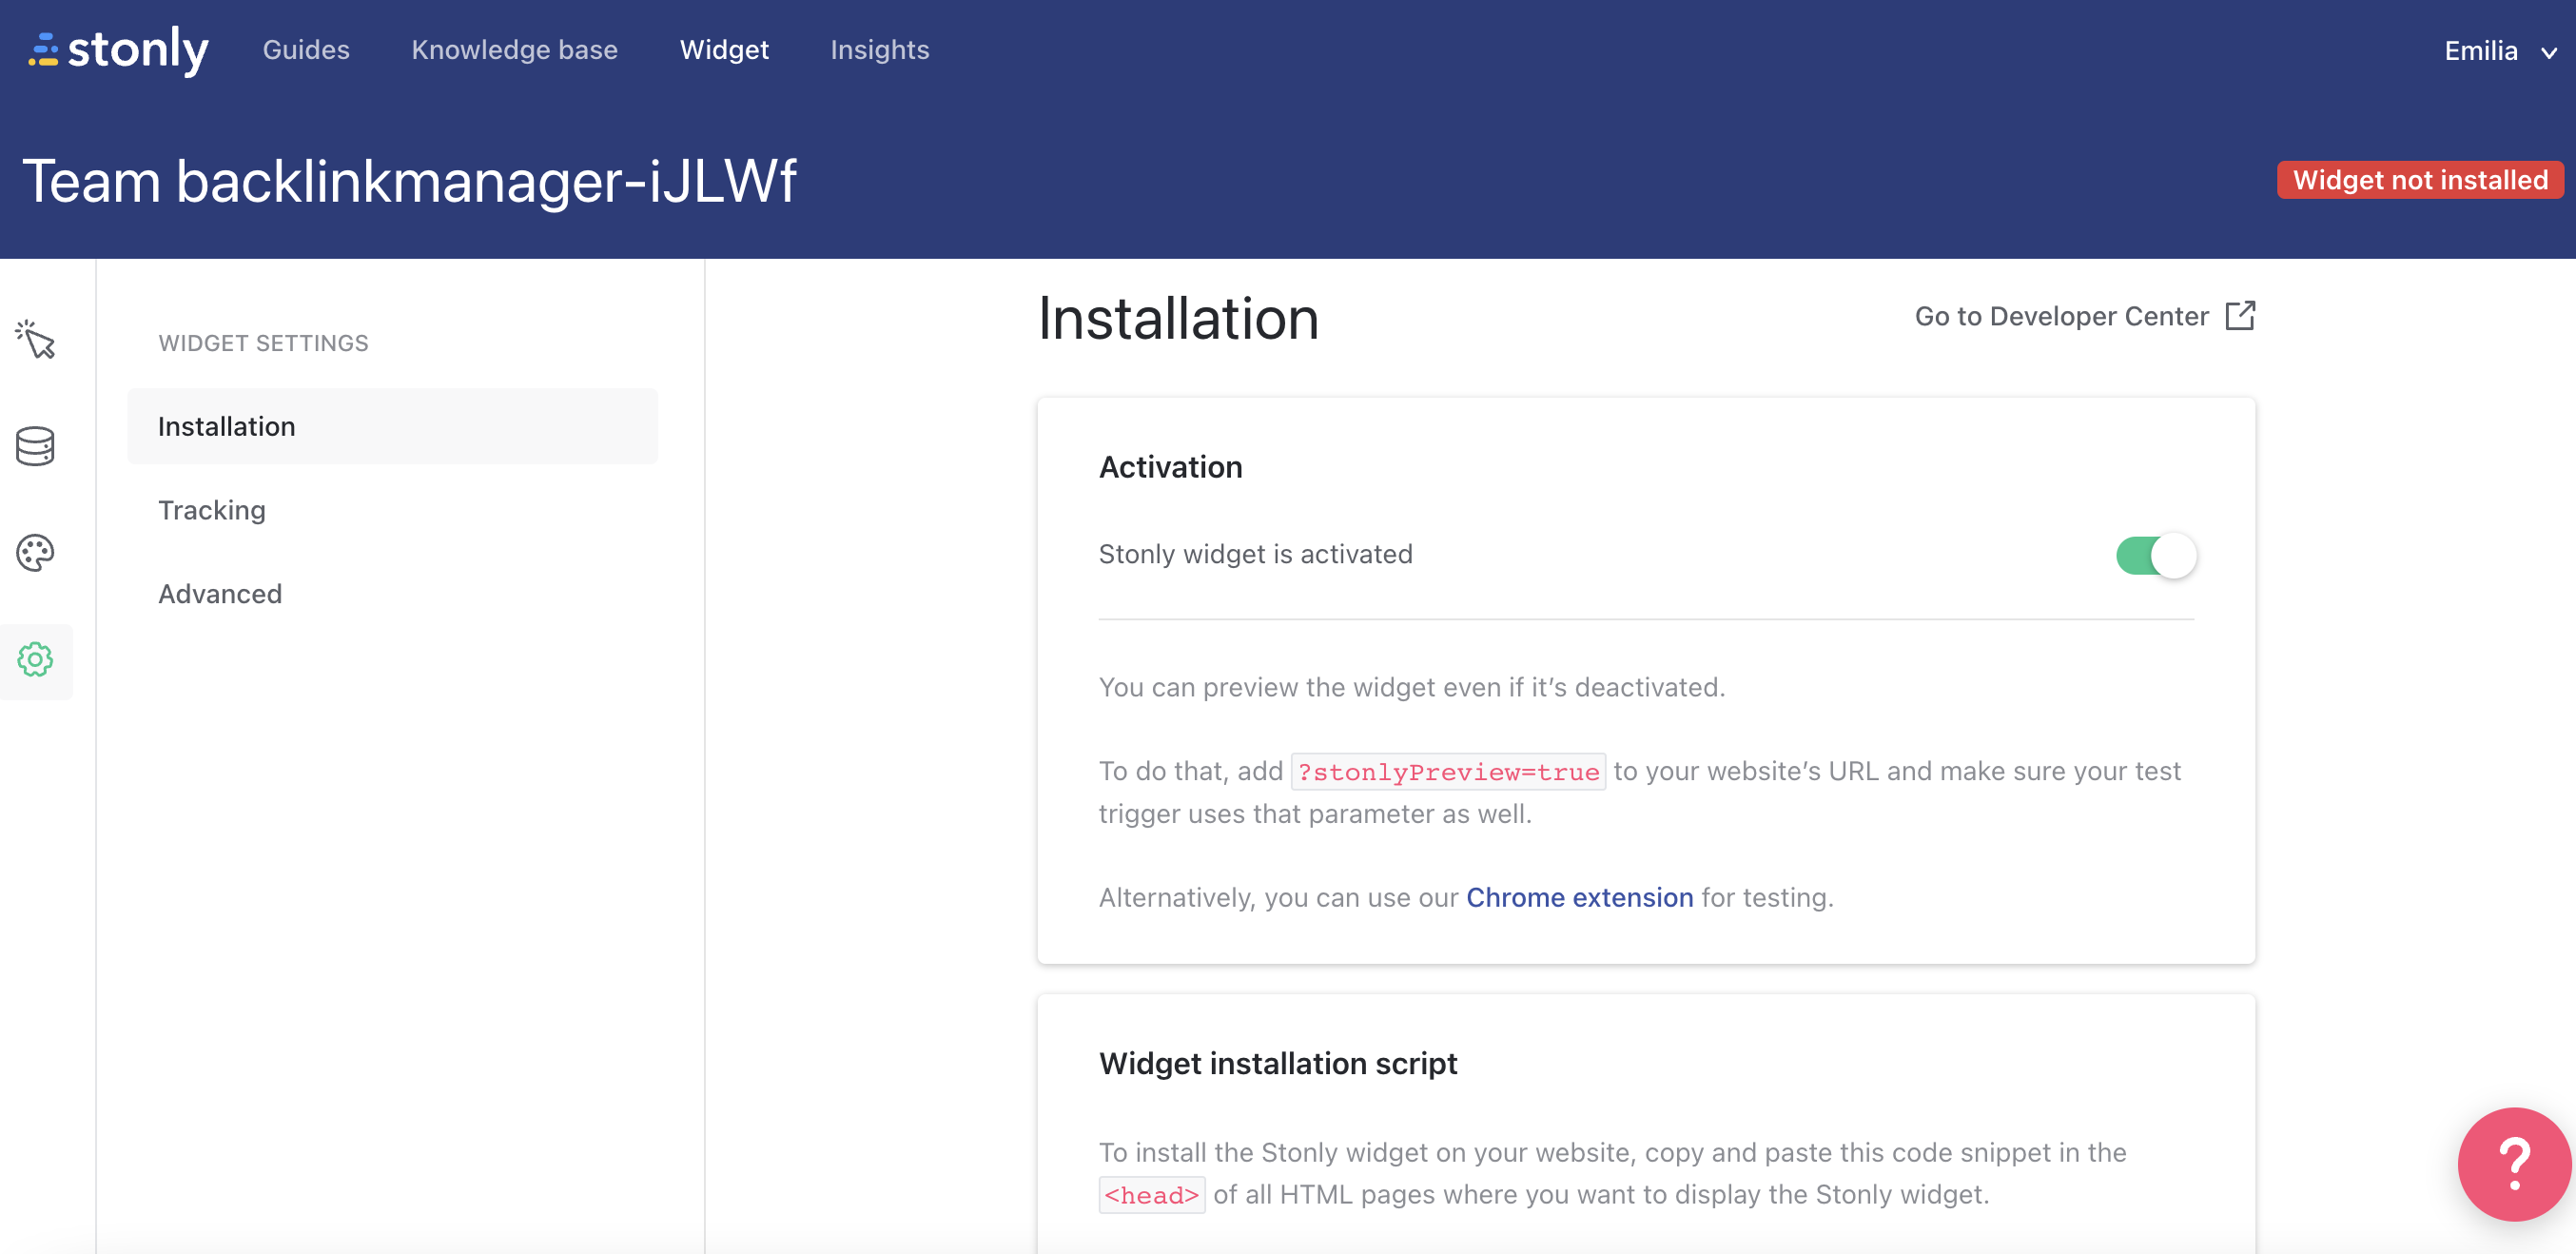The height and width of the screenshot is (1254, 2576).
Task: Select the Widget tab in top navigation
Action: (725, 49)
